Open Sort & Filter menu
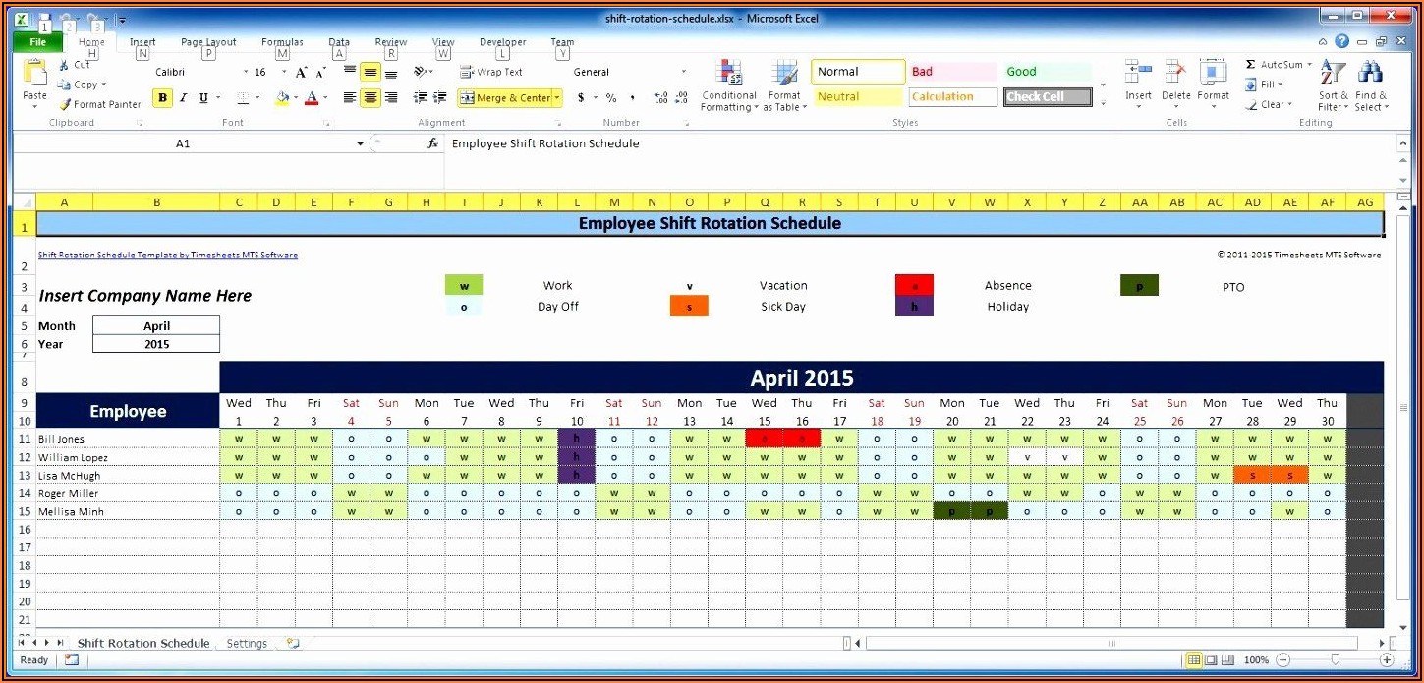This screenshot has width=1424, height=683. click(1333, 85)
